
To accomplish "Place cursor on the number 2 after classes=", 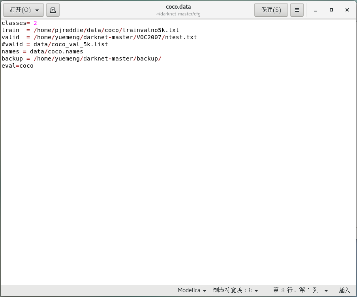I will [x=35, y=23].
